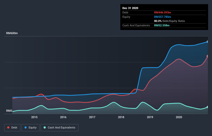Click Cash And Equivalents label in tooltip
Screen dimensions: 212x136
pyautogui.click(x=136, y=25)
